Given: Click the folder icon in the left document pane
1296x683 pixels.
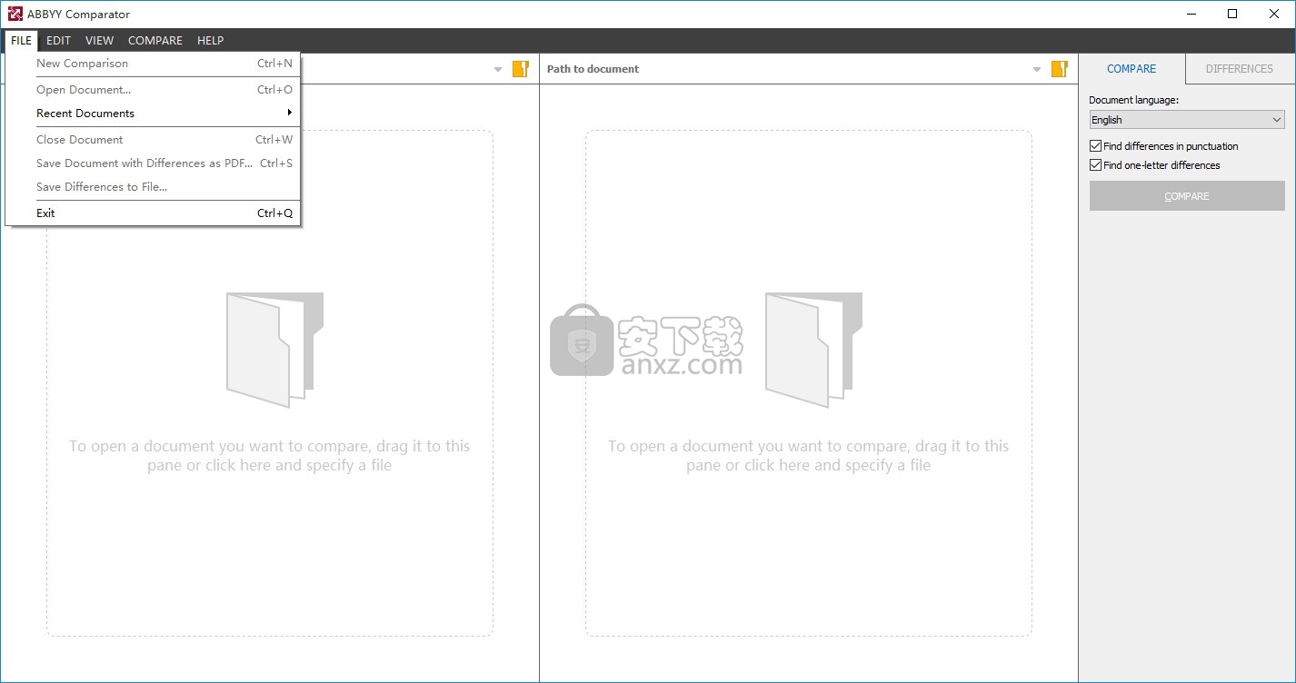Looking at the screenshot, I should [x=274, y=350].
